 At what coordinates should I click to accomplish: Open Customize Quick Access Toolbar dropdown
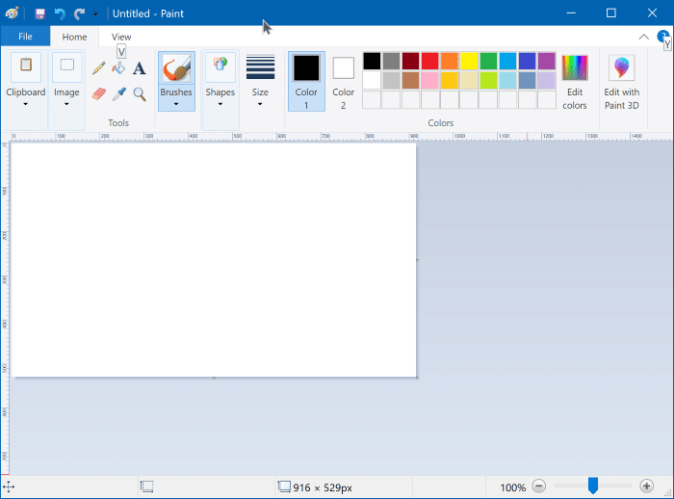[x=95, y=14]
